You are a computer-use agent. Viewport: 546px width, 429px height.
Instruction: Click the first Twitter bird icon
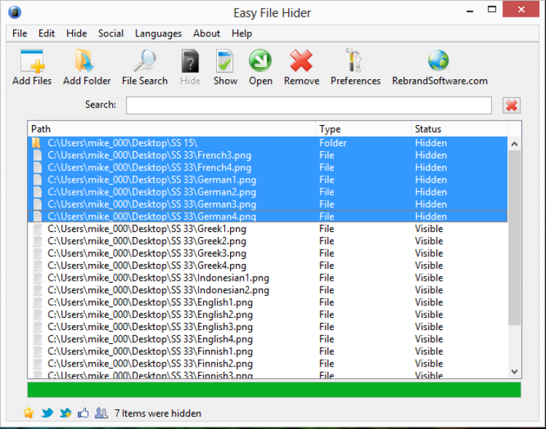click(47, 413)
